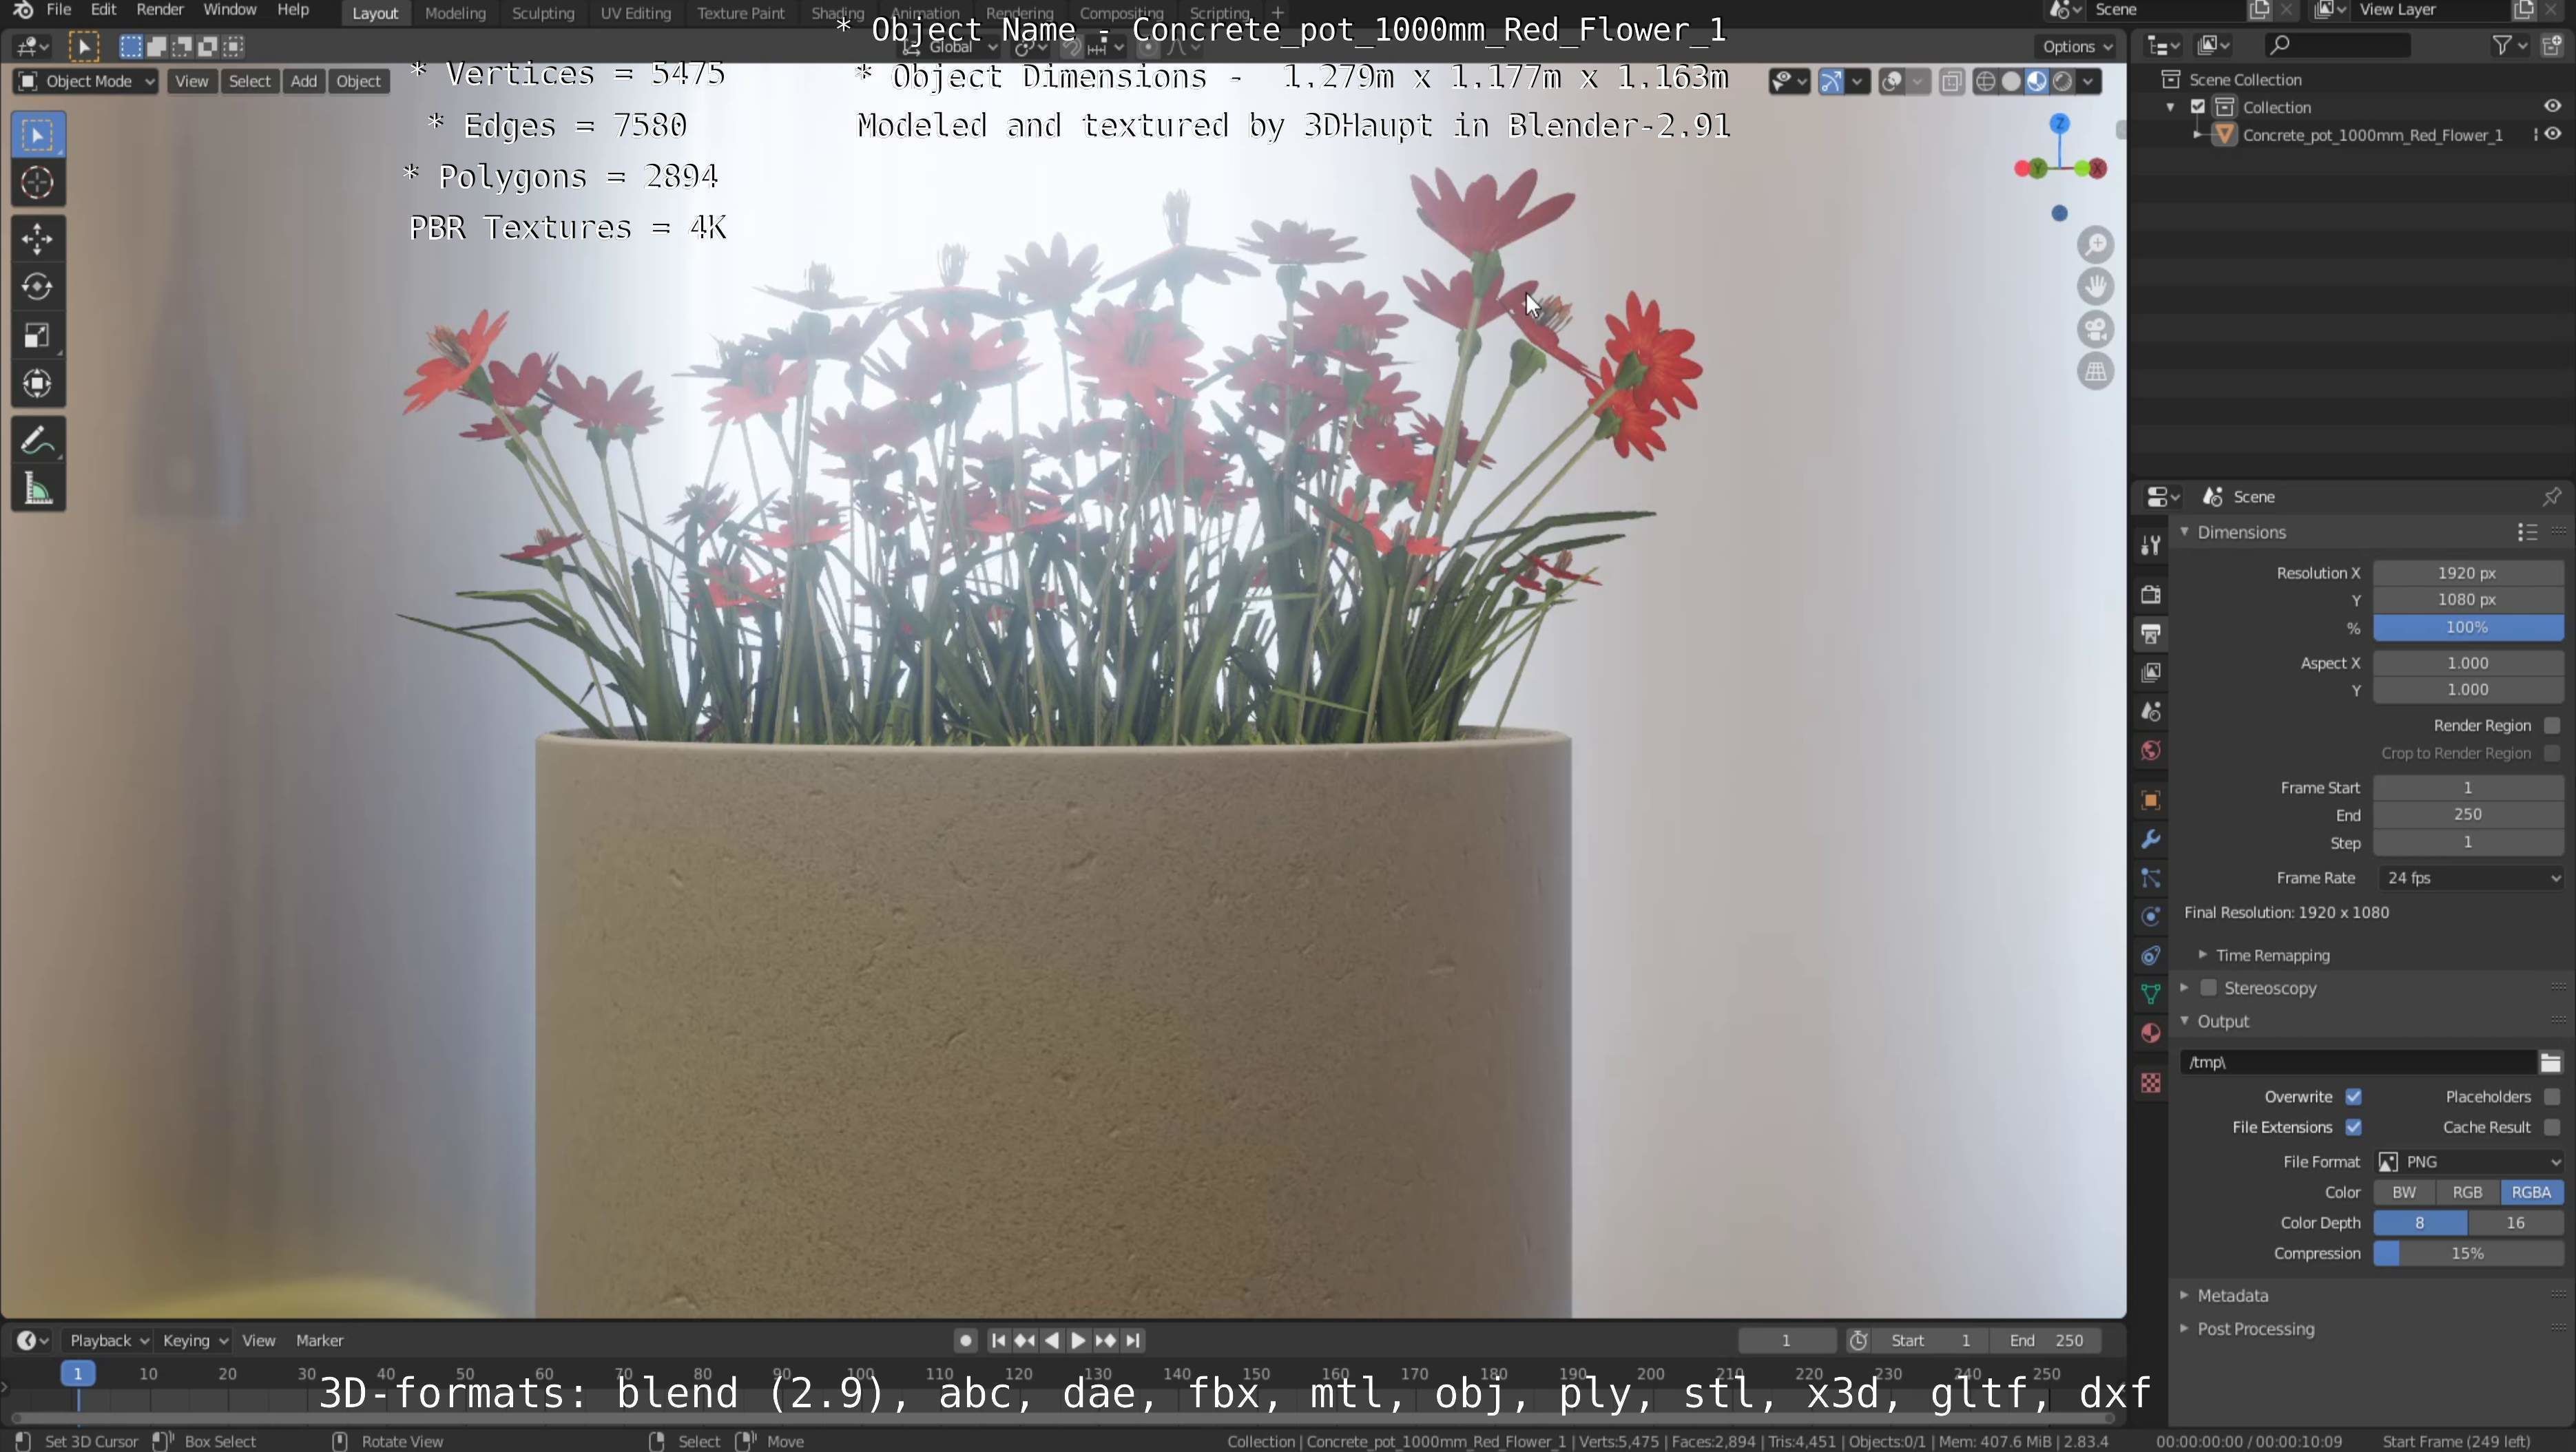
Task: Open the viewport Select menu
Action: coord(250,81)
